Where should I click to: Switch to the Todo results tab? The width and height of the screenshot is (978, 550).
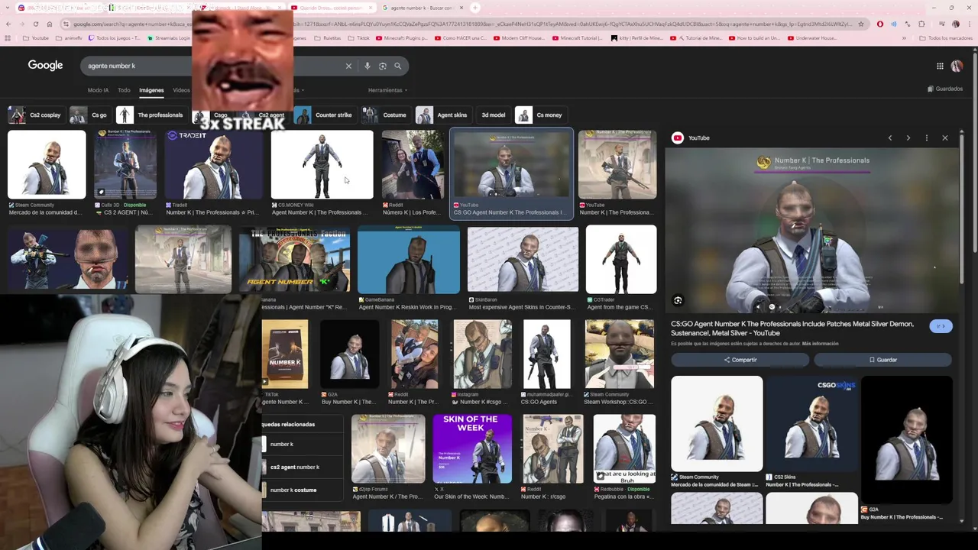[124, 90]
